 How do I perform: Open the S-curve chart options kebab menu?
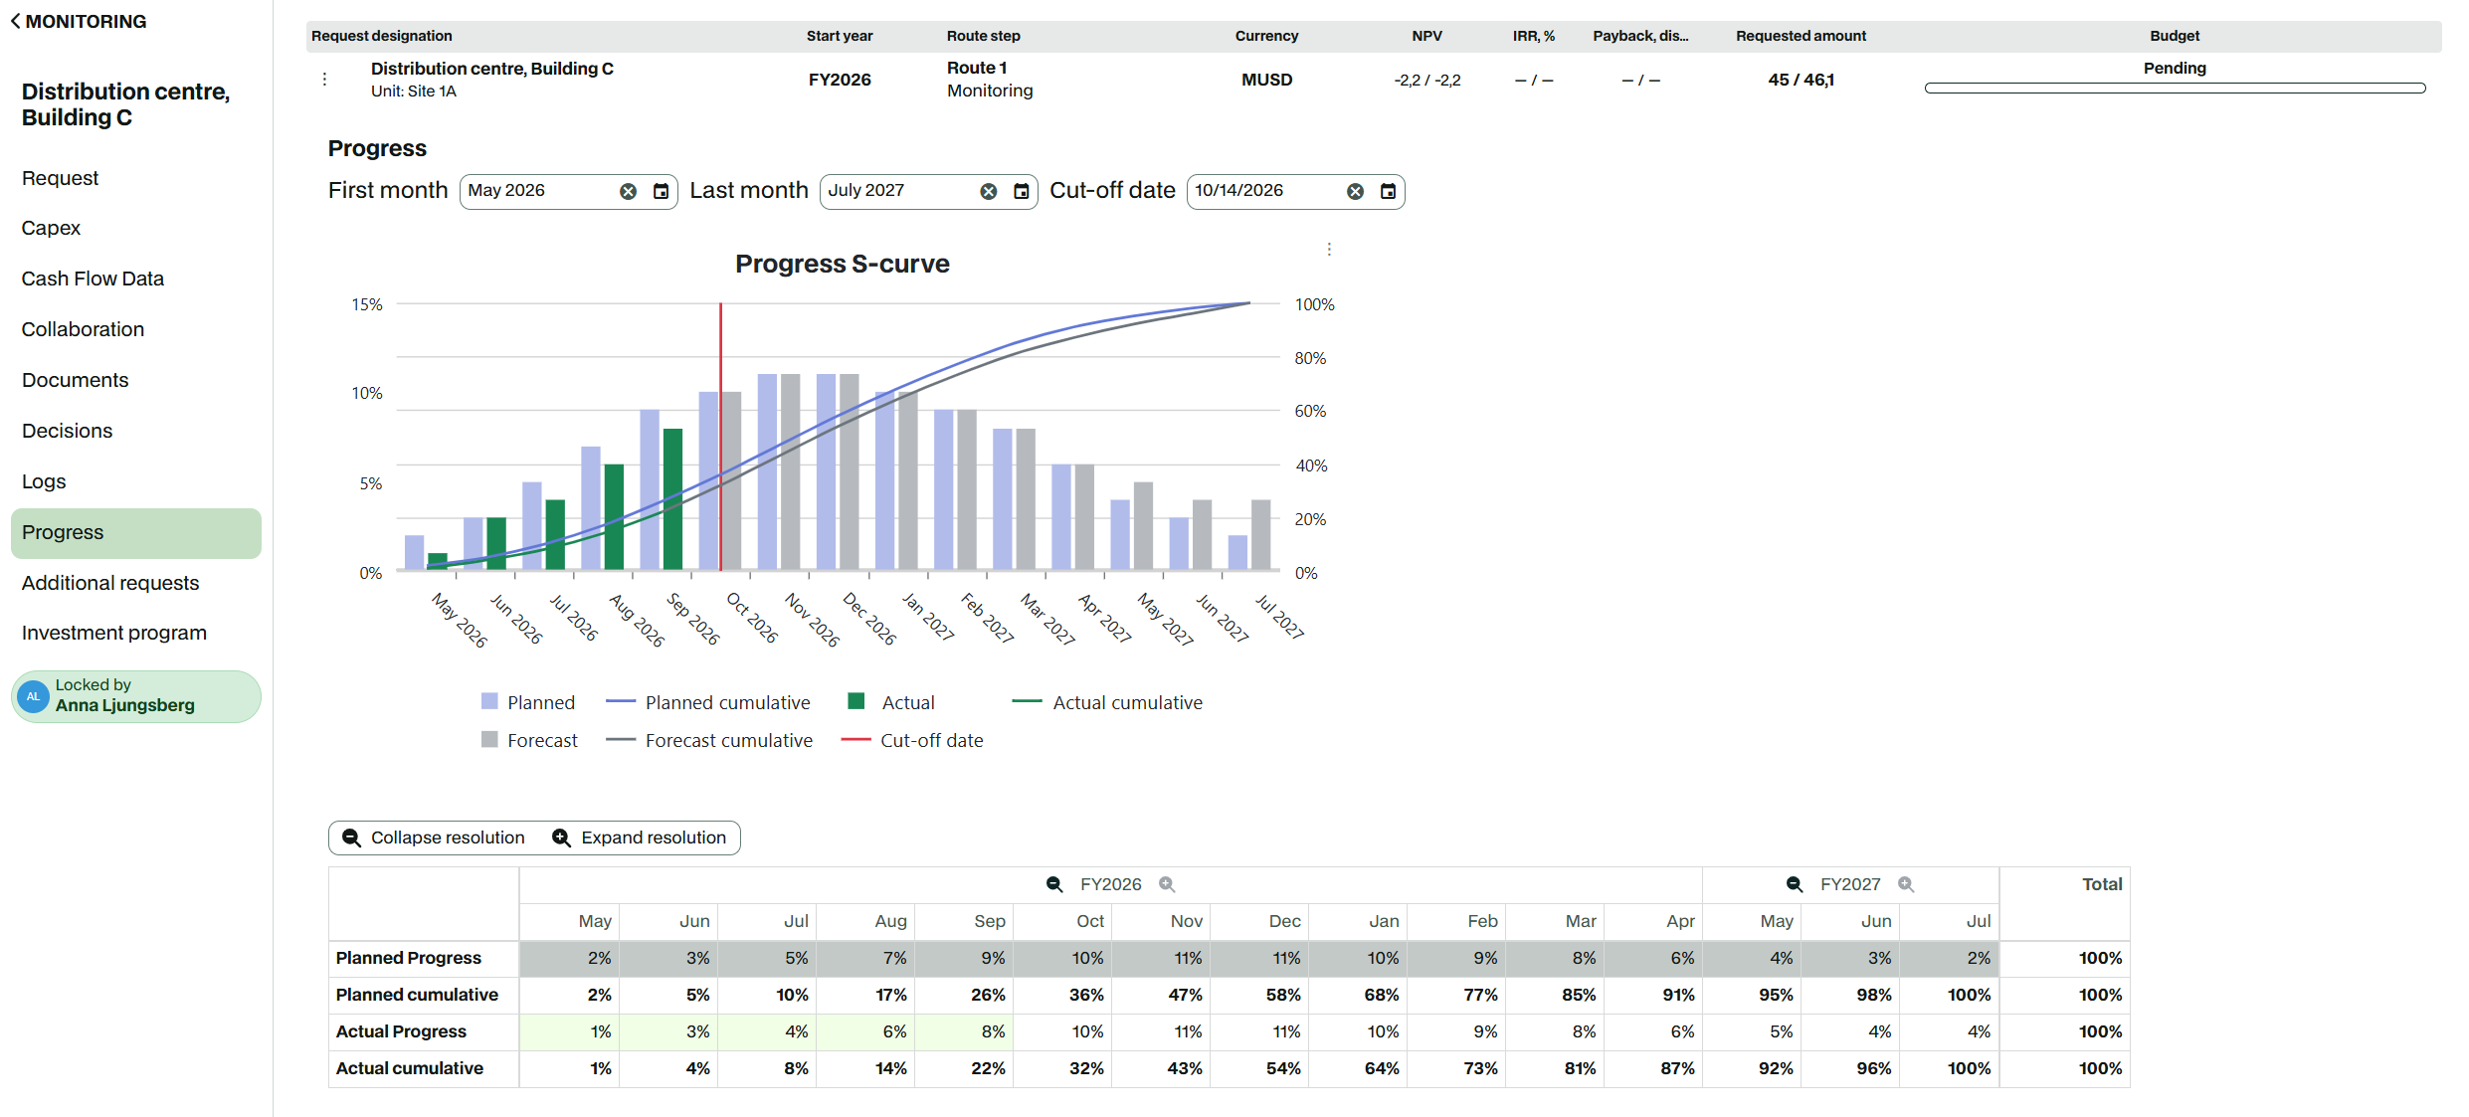point(1329,250)
